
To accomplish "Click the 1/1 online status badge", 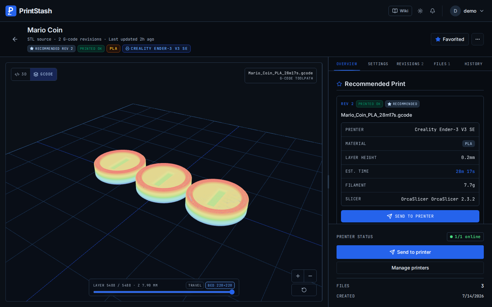I will [x=465, y=237].
